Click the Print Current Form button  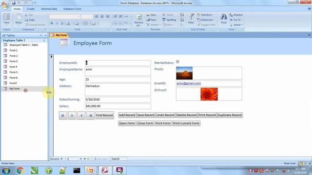click(186, 123)
